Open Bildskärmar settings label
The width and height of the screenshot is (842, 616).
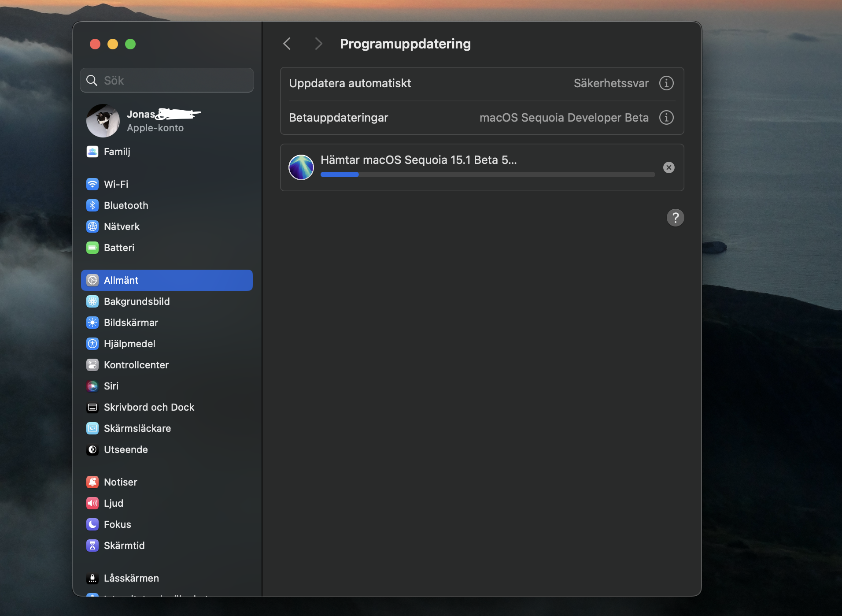point(131,323)
